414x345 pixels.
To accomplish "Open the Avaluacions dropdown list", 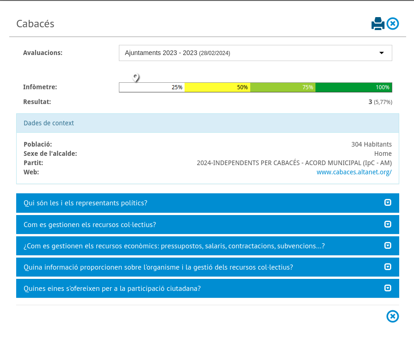I will 255,53.
